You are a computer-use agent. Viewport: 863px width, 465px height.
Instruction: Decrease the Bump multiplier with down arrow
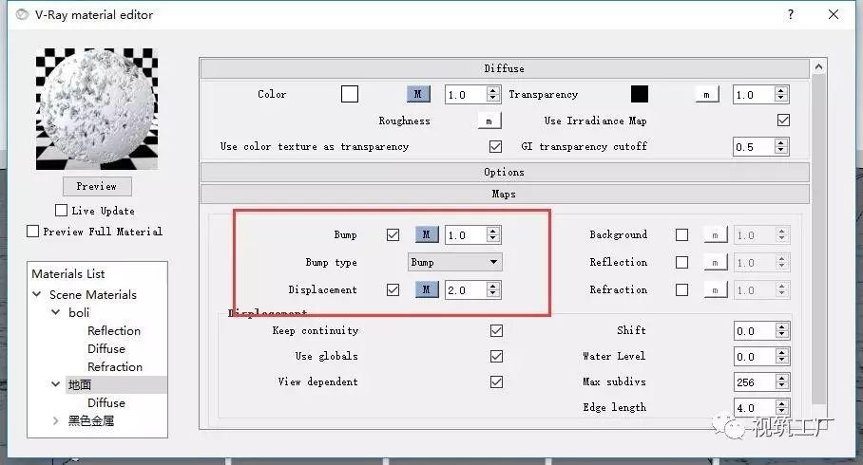[493, 240]
